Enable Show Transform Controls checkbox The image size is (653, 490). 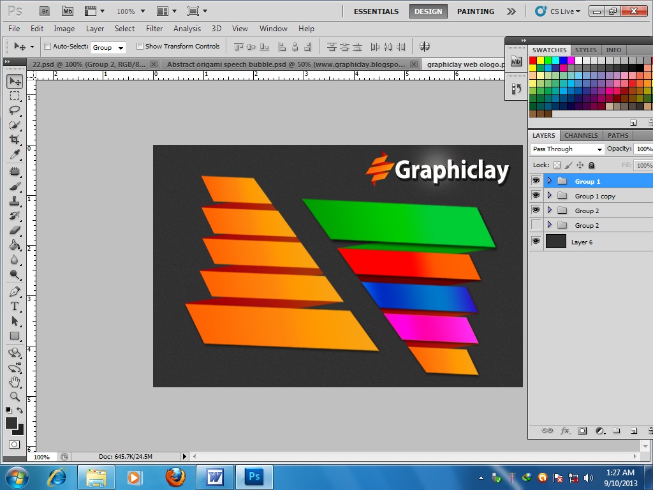[x=140, y=46]
